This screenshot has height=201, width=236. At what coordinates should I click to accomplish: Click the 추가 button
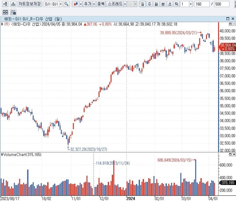pyautogui.click(x=88, y=4)
